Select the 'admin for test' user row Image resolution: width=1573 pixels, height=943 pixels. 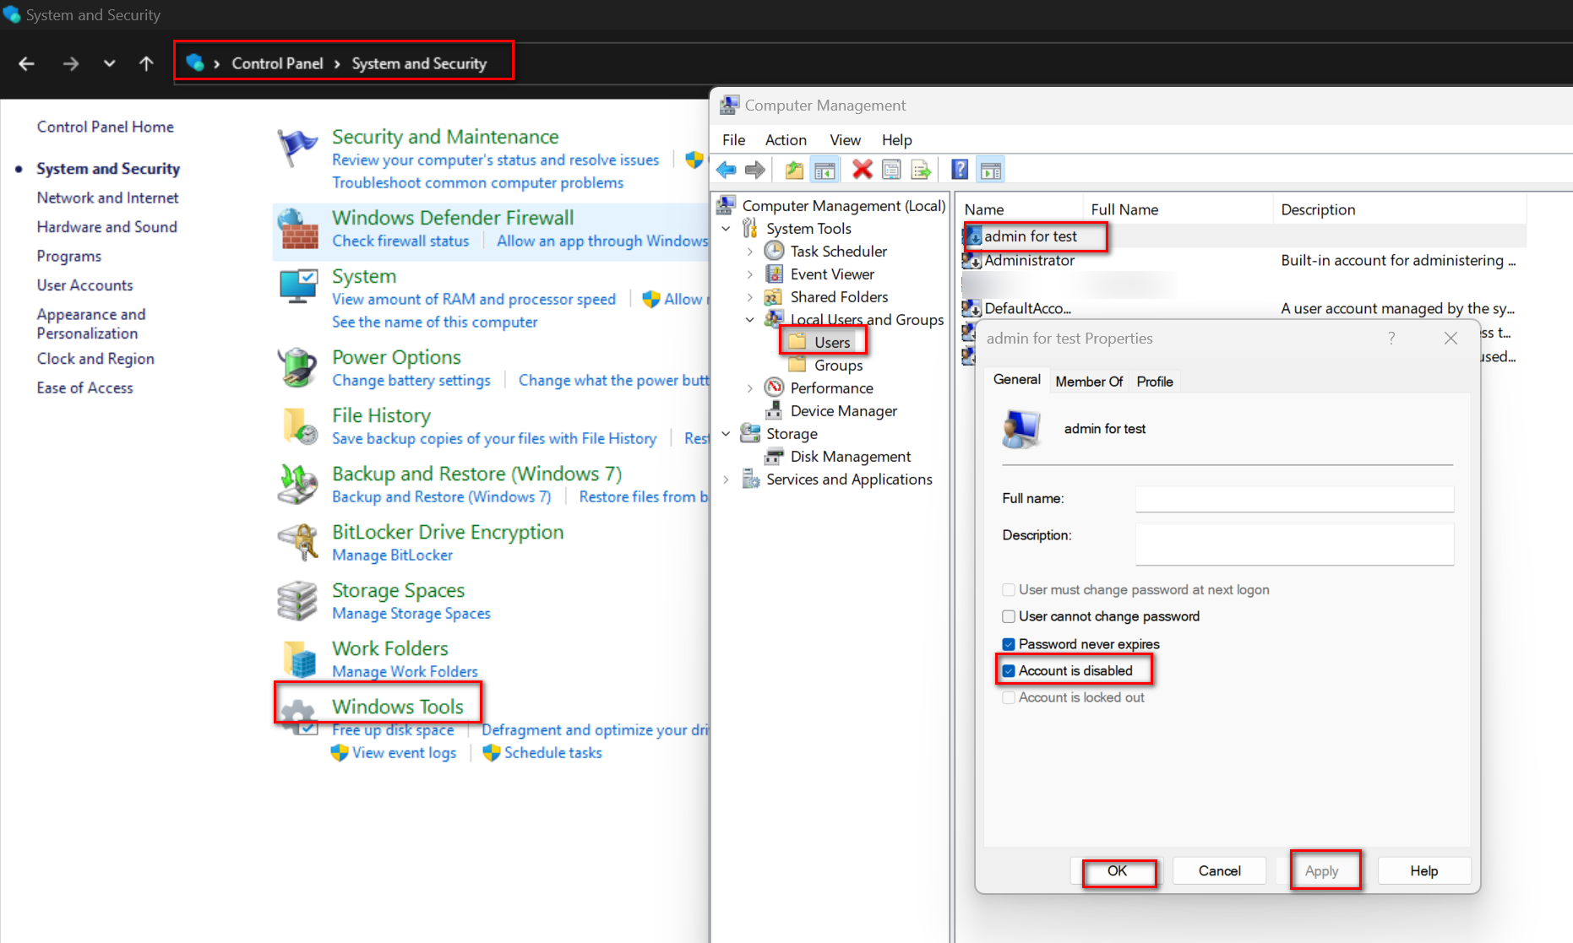[x=1244, y=236]
